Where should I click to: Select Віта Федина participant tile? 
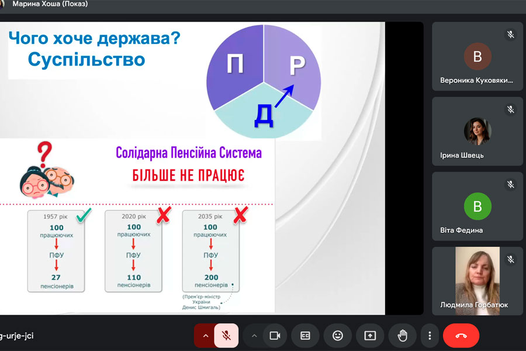pos(477,207)
